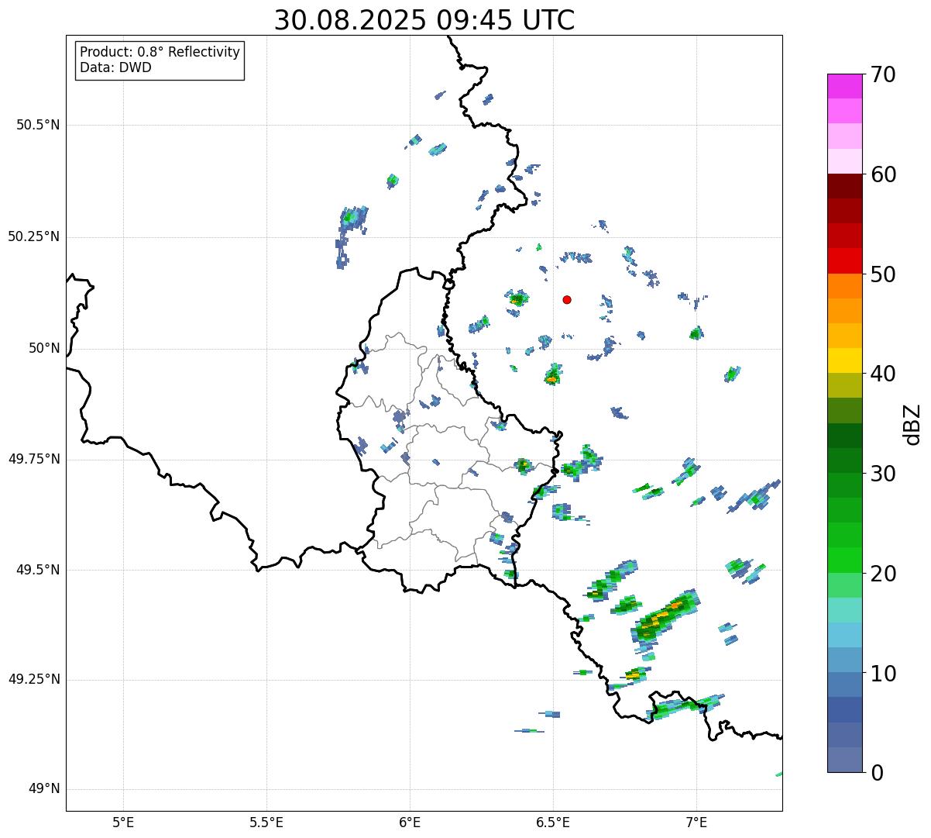The width and height of the screenshot is (931, 838).
Task: Click the "Product: 0.8° Reflectivity" label
Action: point(160,52)
